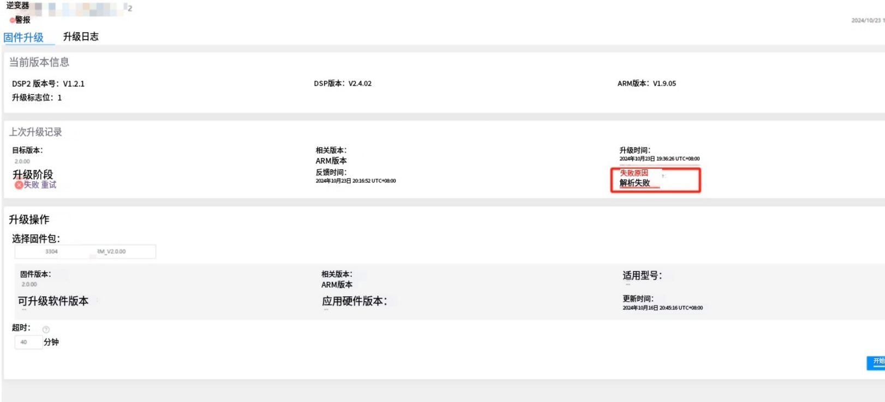The image size is (885, 402).
Task: Click the 当前版本信息 section heading
Action: [39, 62]
